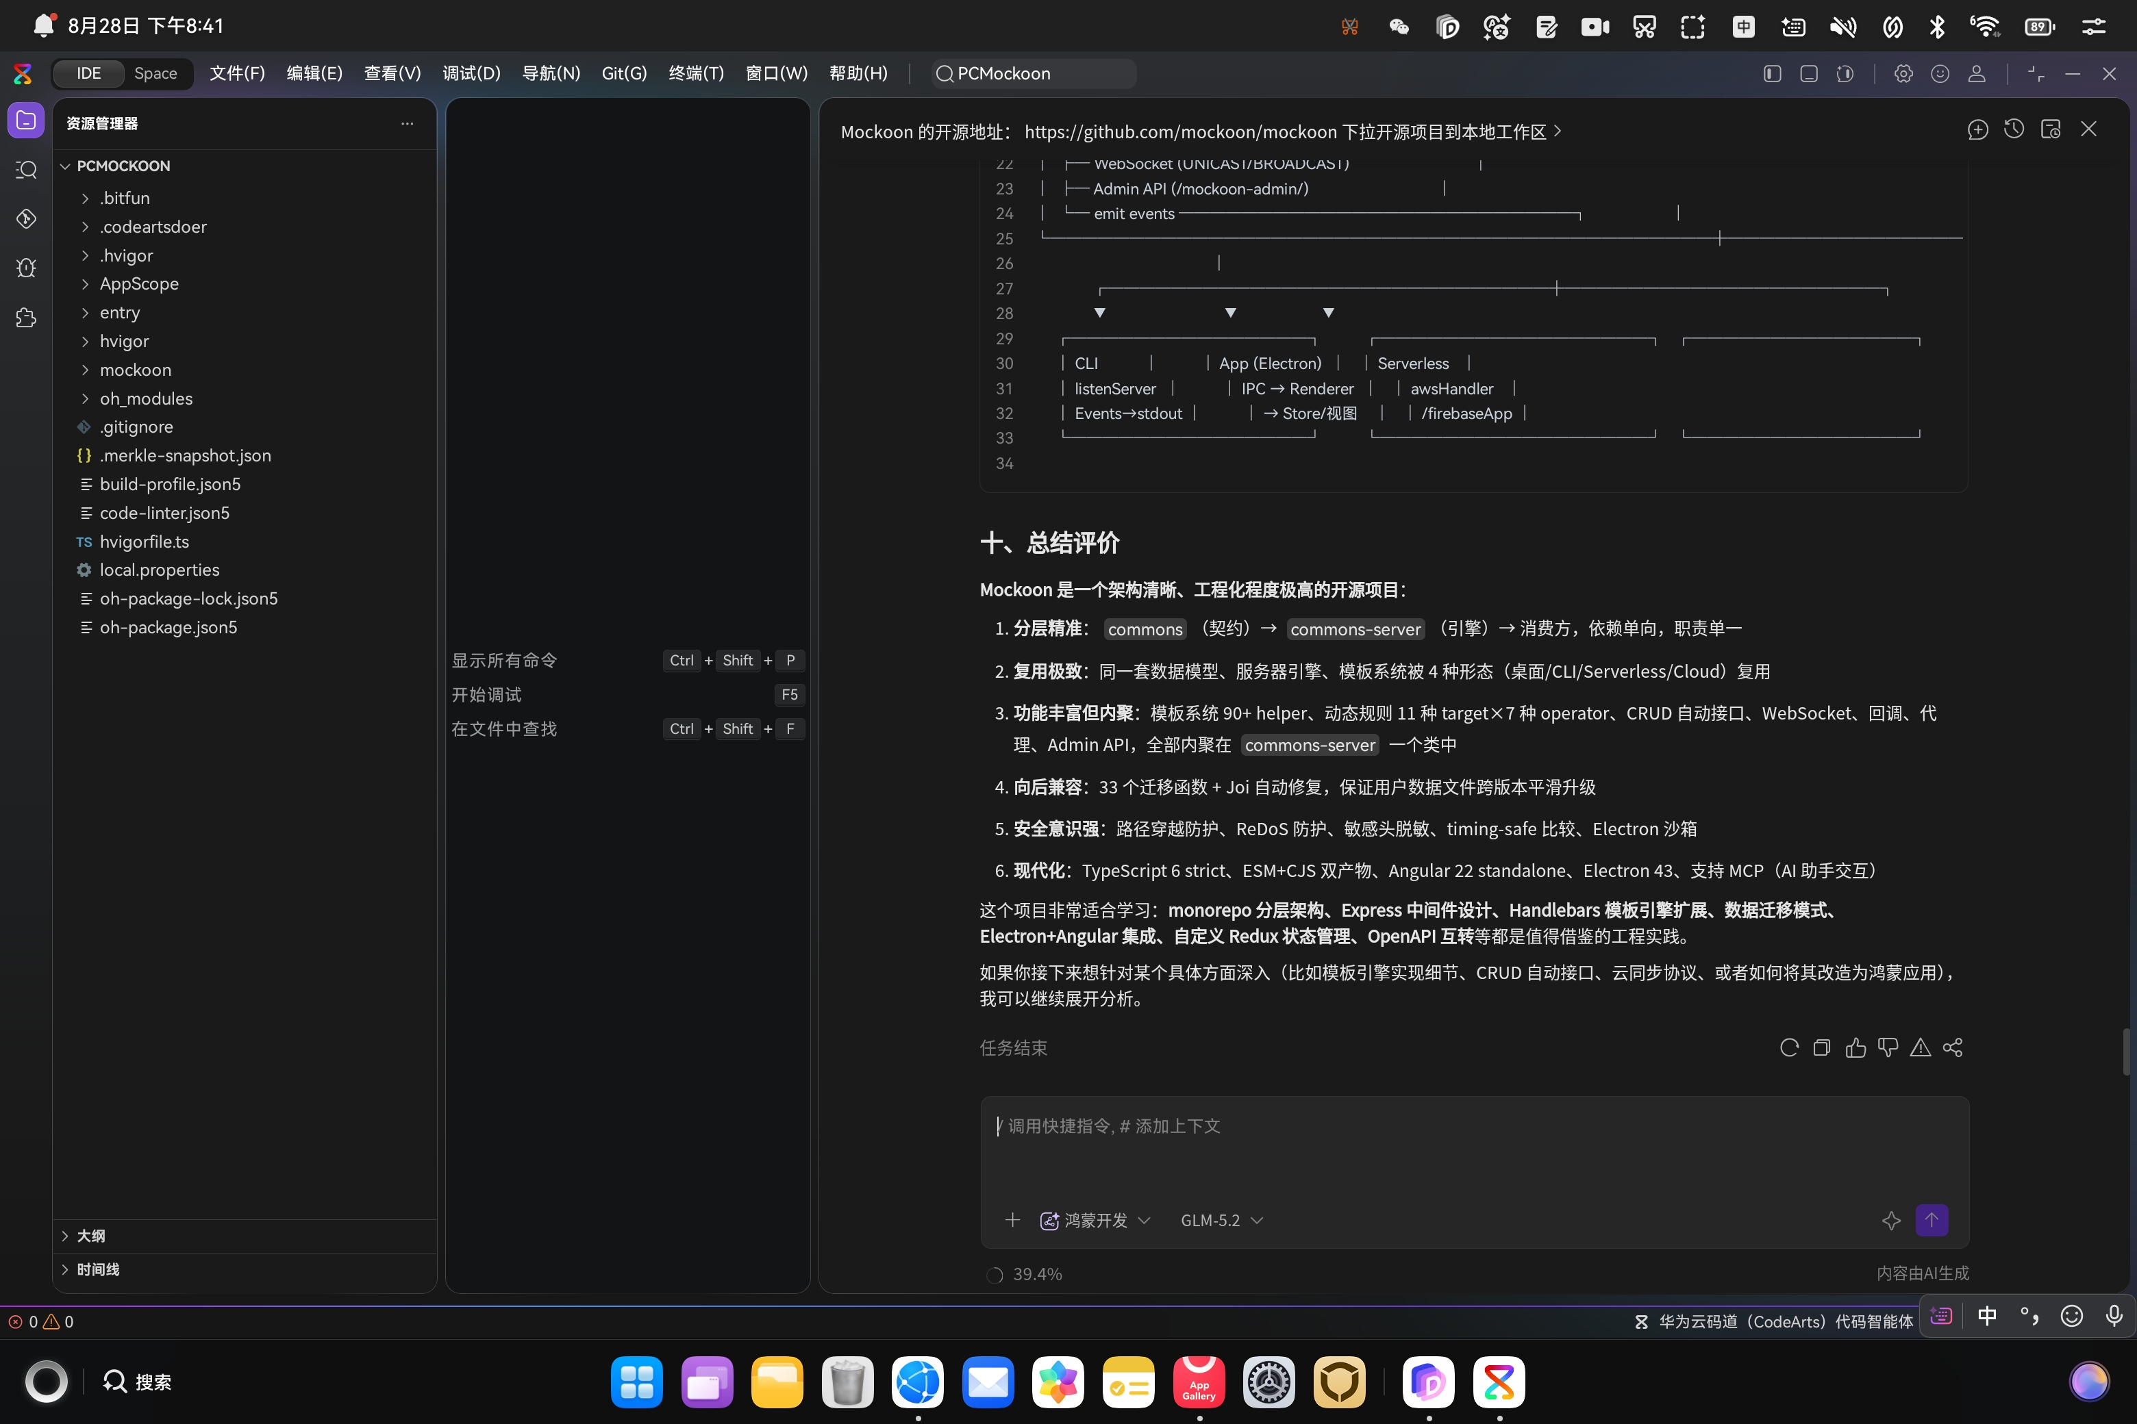Viewport: 2137px width, 1424px height.
Task: Open hvigorfile.ts in the explorer
Action: (145, 542)
